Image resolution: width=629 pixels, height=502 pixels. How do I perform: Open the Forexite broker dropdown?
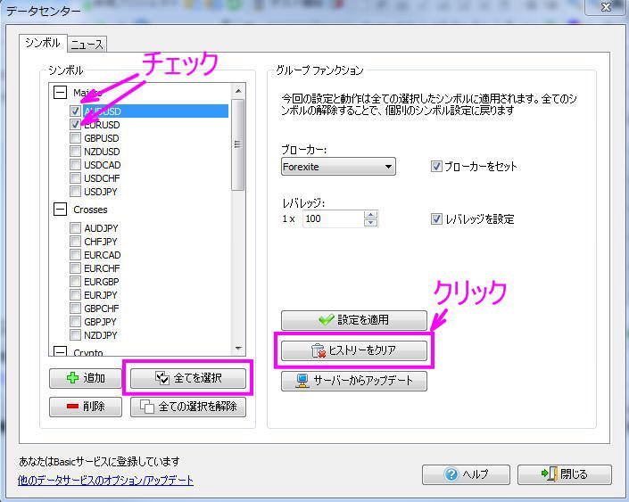click(388, 167)
